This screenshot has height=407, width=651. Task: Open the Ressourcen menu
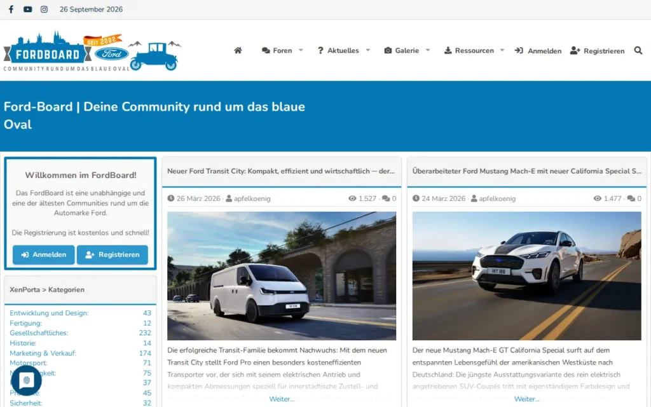click(469, 50)
